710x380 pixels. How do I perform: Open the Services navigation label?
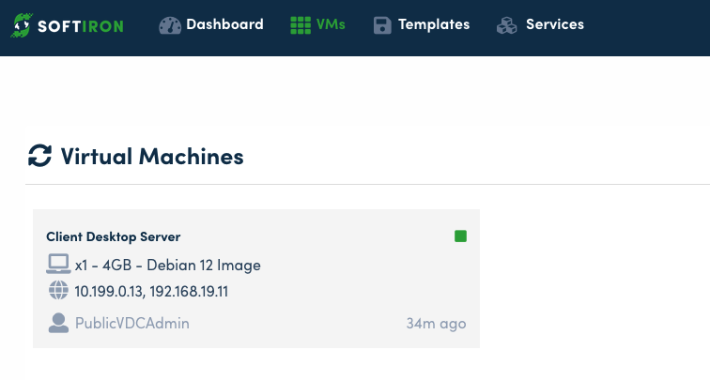pyautogui.click(x=554, y=24)
